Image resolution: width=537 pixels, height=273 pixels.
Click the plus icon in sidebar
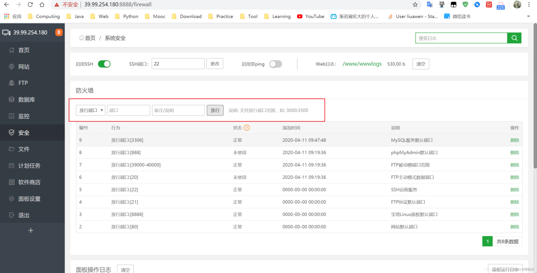[x=30, y=231]
